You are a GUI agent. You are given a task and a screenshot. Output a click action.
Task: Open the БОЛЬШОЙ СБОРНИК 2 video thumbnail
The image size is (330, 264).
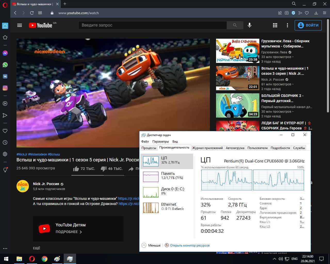tap(237, 105)
